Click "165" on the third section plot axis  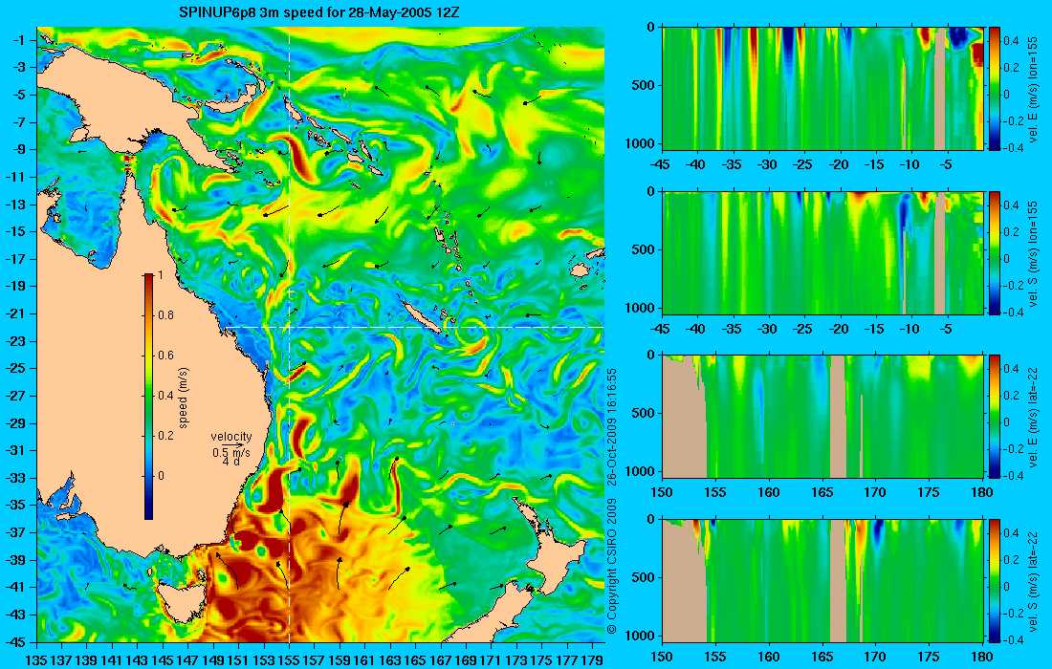pos(822,493)
